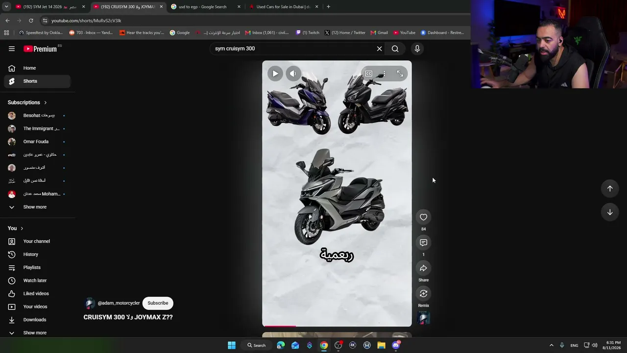Screen dimensions: 627x353
Task: Open Playlists in sidebar
Action: (37, 267)
